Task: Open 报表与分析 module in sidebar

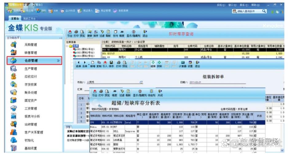Action: [x=32, y=116]
